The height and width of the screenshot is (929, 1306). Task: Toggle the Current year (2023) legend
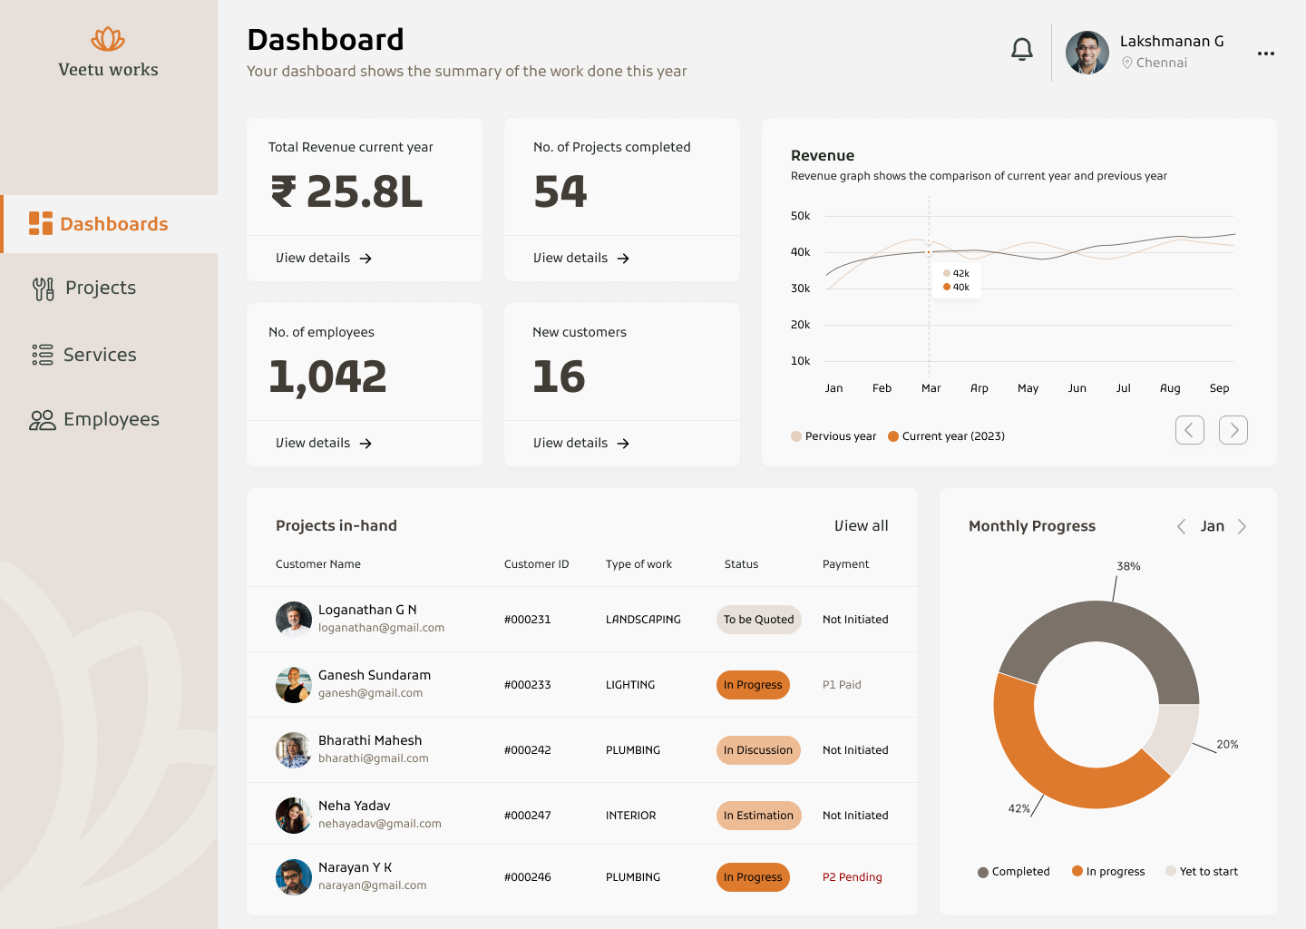[x=946, y=435]
